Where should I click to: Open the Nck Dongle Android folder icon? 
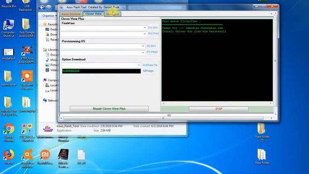click(x=27, y=28)
